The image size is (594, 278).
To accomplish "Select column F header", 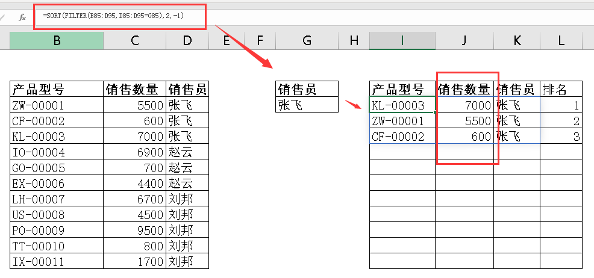I will [x=260, y=40].
